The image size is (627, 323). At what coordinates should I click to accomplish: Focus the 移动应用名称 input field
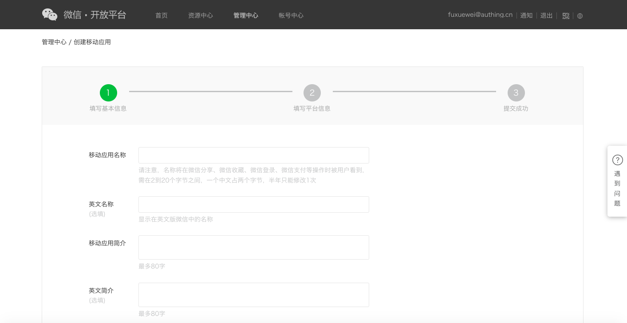coord(254,156)
